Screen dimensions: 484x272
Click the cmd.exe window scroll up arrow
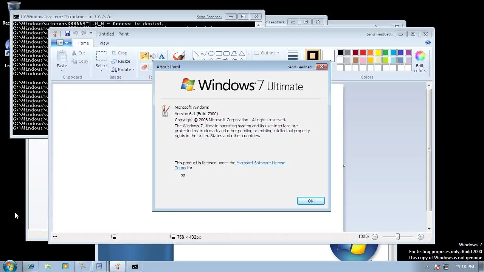(259, 24)
